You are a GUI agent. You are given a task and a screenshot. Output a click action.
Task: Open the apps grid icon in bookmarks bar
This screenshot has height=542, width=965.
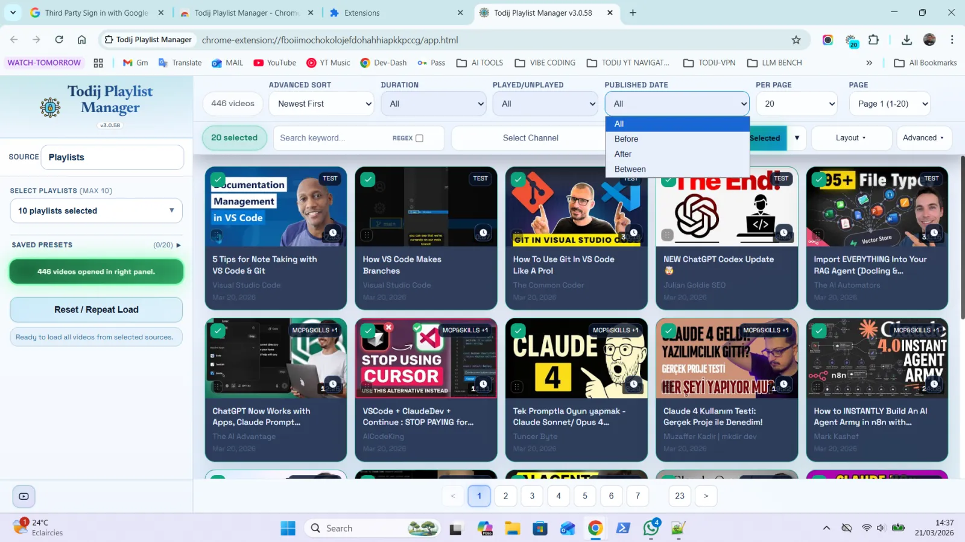[98, 63]
